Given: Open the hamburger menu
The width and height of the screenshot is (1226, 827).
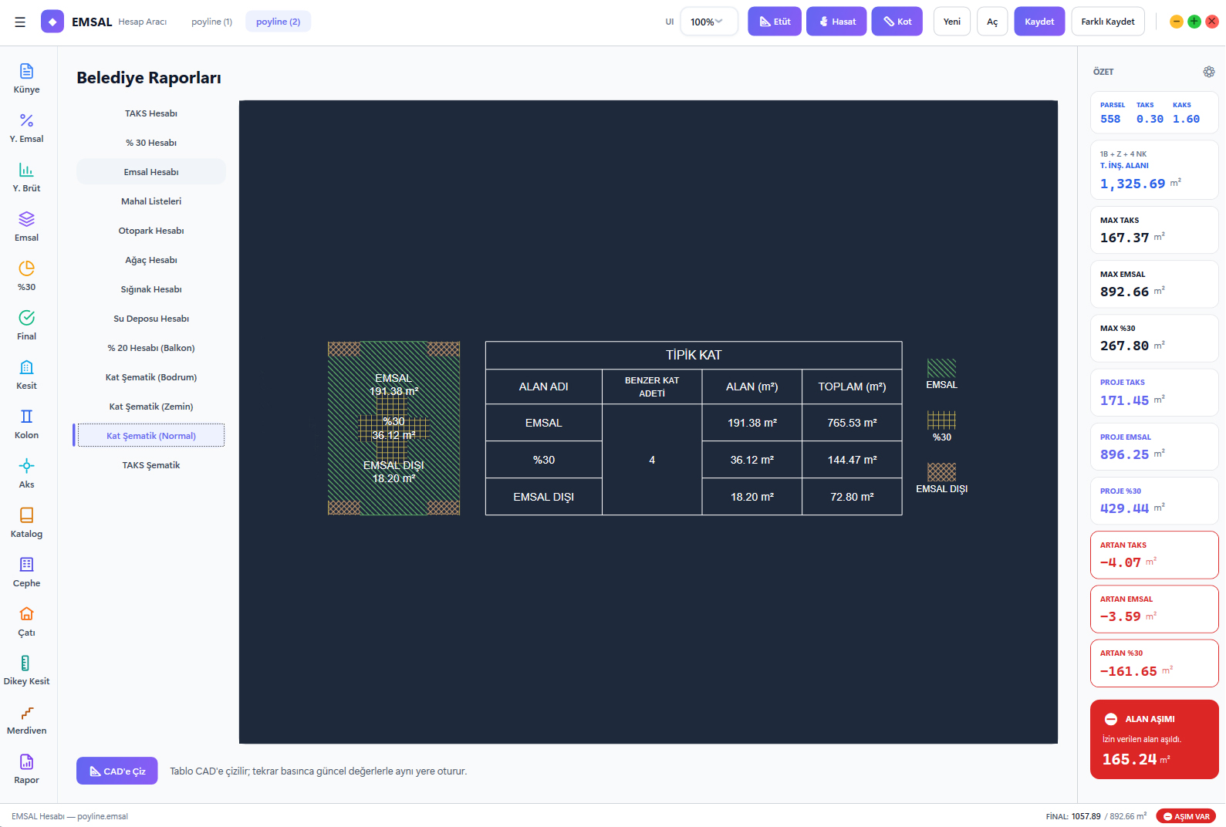Looking at the screenshot, I should coord(20,22).
